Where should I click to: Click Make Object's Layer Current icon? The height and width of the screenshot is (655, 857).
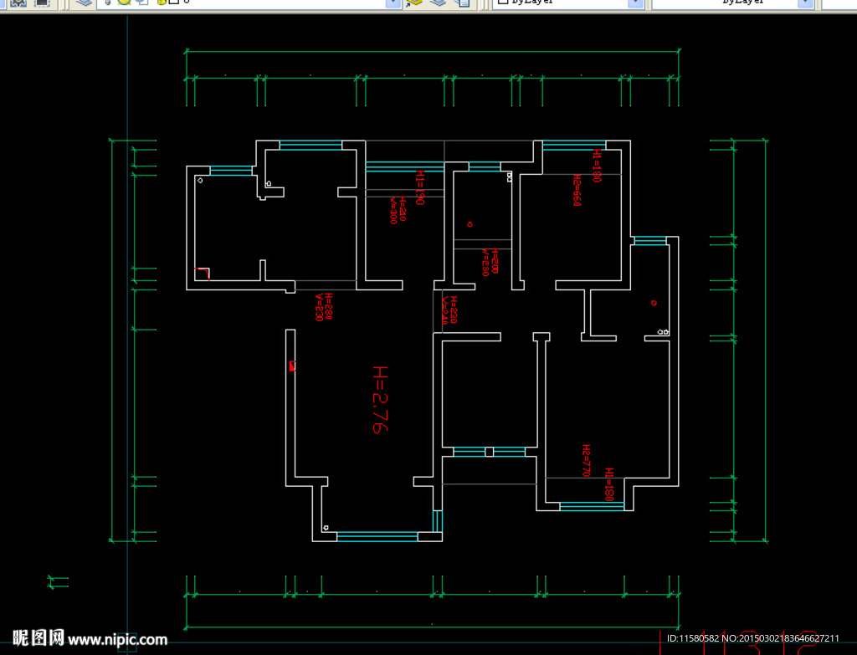coord(413,3)
